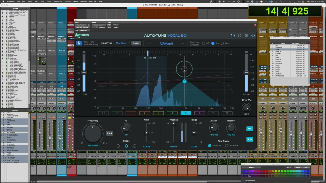Toggle the Auto-Tune plugin power icon
Viewport: 326px width, 183px height.
click(x=253, y=36)
